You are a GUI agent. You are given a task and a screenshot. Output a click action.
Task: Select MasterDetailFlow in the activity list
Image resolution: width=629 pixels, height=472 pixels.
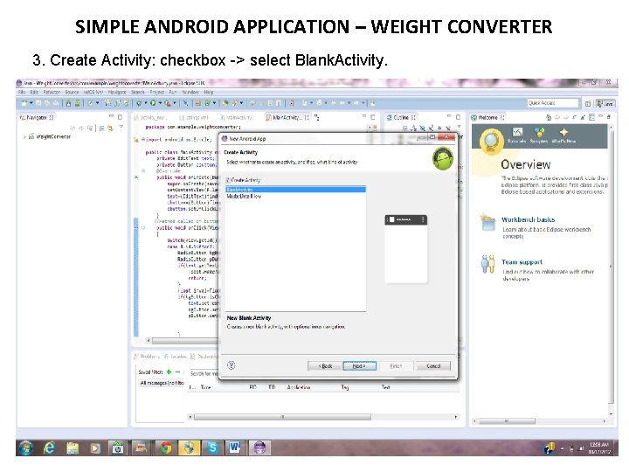point(295,197)
